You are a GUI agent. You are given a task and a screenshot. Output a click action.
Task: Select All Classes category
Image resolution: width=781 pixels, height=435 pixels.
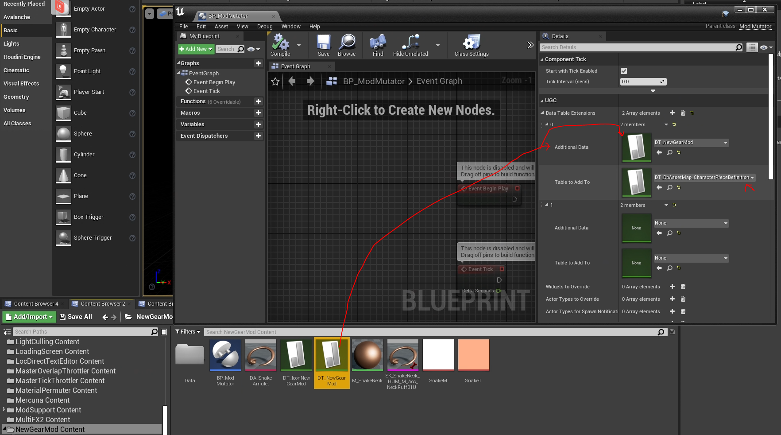(x=17, y=124)
